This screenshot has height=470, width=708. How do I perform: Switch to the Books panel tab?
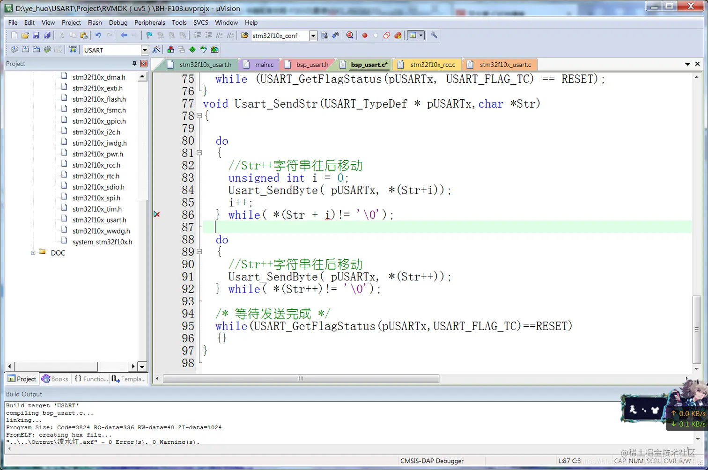(55, 379)
